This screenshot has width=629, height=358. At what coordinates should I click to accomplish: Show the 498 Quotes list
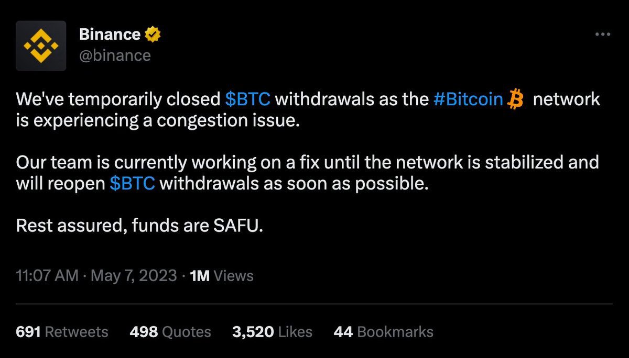tap(170, 332)
